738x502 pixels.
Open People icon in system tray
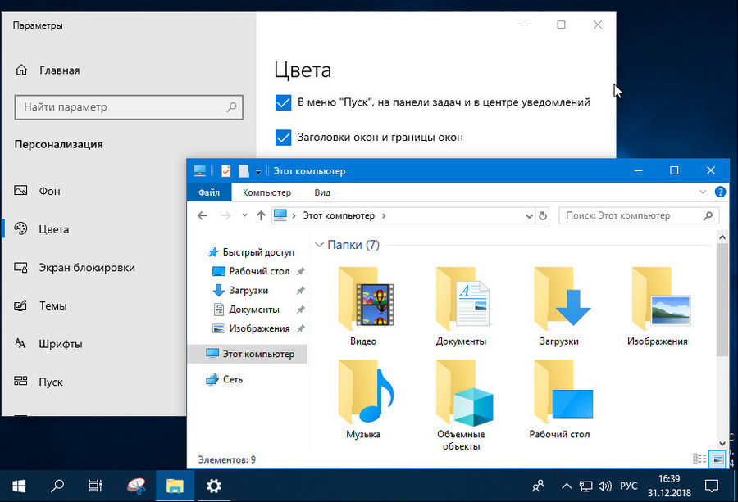538,486
